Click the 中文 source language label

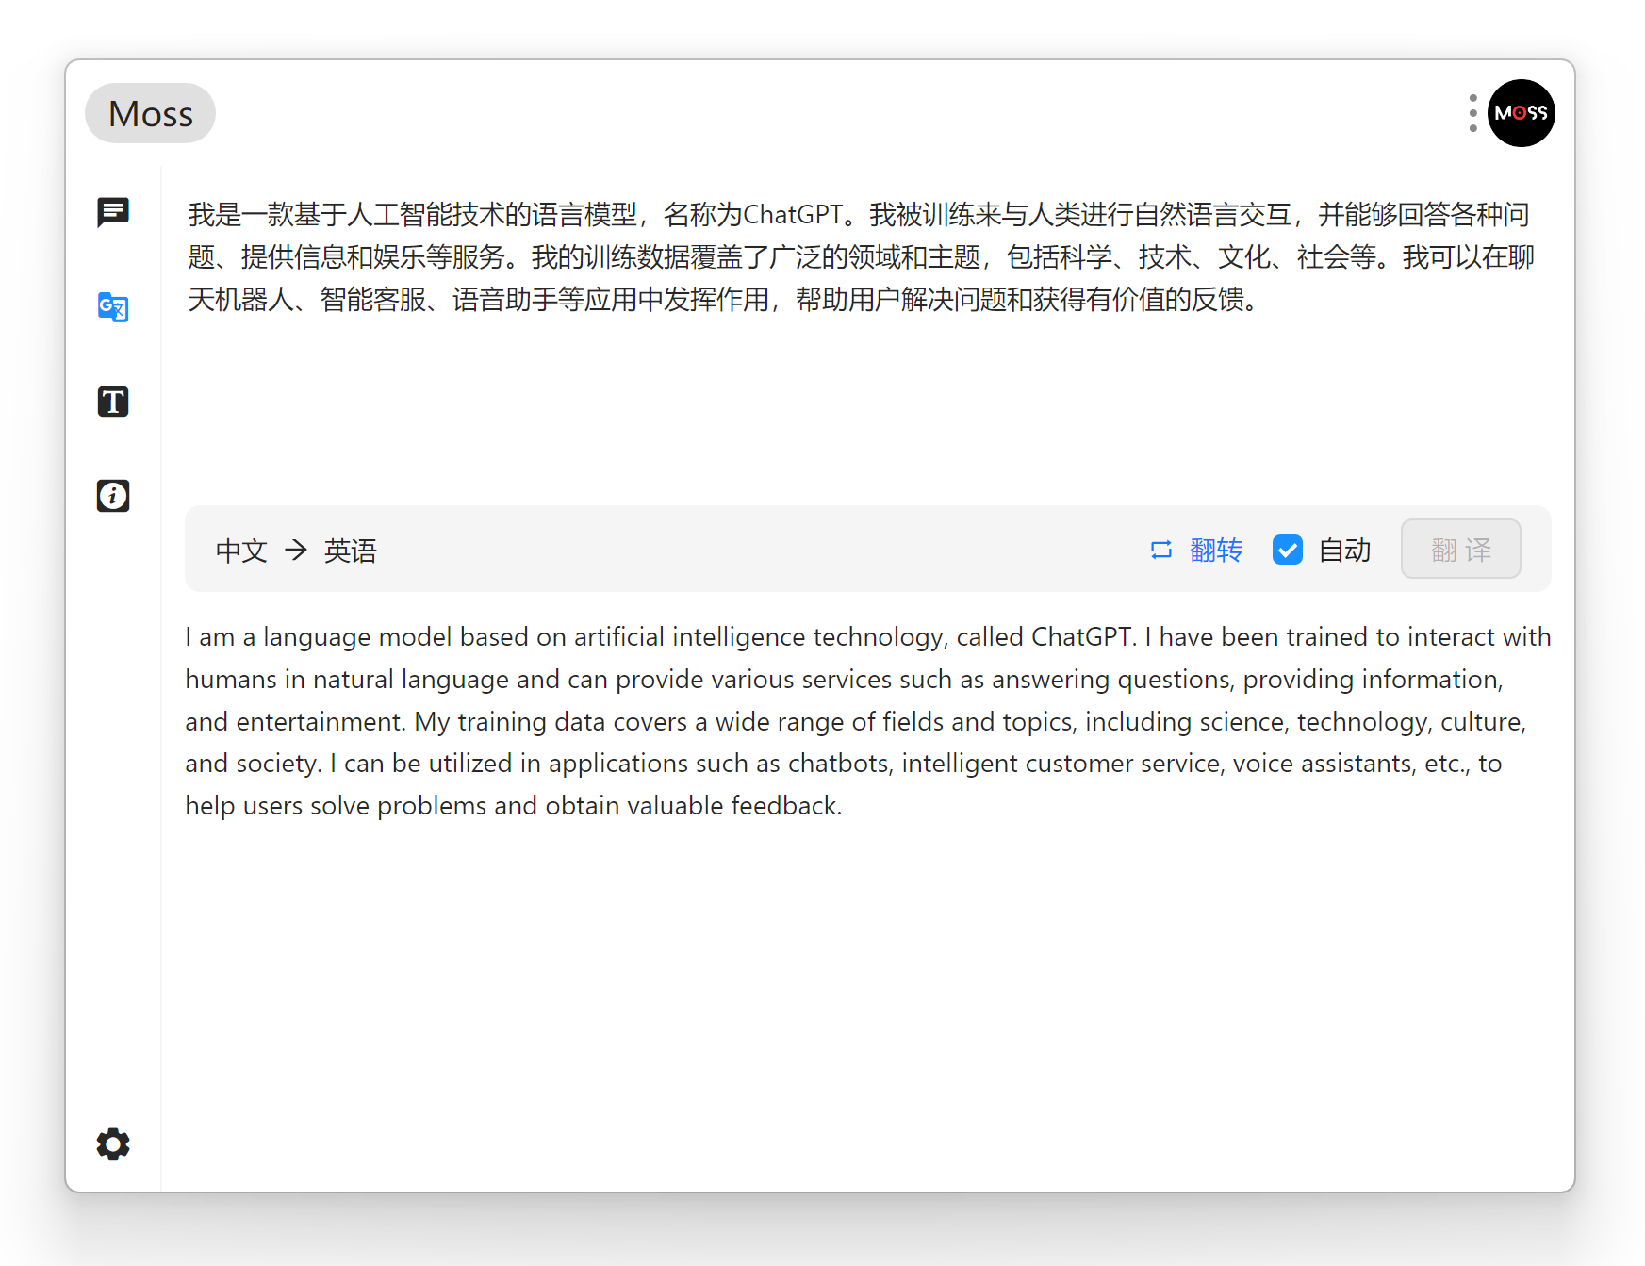click(x=241, y=551)
